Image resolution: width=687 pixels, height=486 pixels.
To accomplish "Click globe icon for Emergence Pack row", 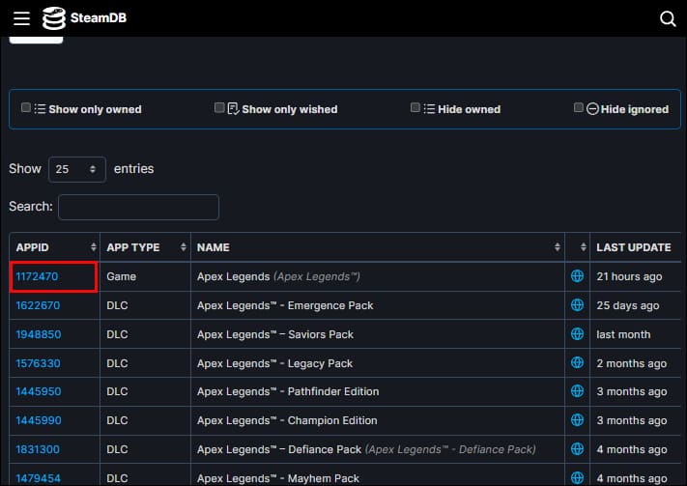I will [577, 305].
